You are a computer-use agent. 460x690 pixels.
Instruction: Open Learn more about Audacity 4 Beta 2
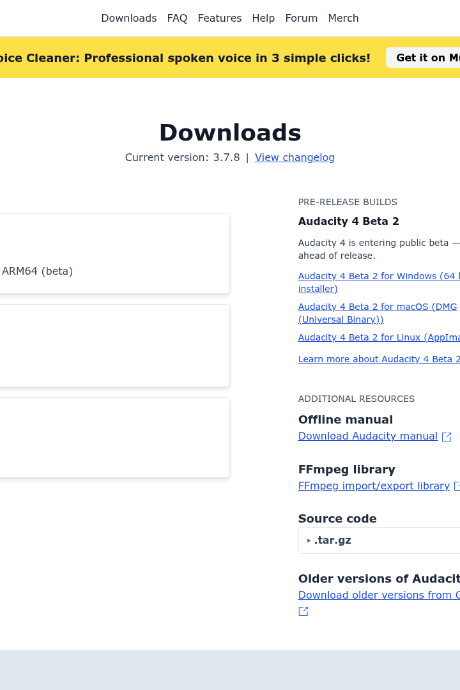(x=379, y=359)
